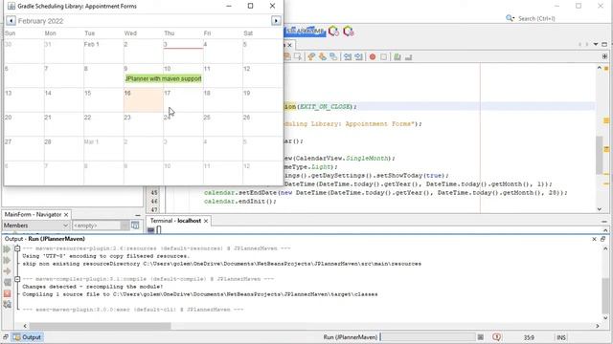Cancel running task icon beside progress bar
Image resolution: width=613 pixels, height=344 pixels.
(x=481, y=337)
